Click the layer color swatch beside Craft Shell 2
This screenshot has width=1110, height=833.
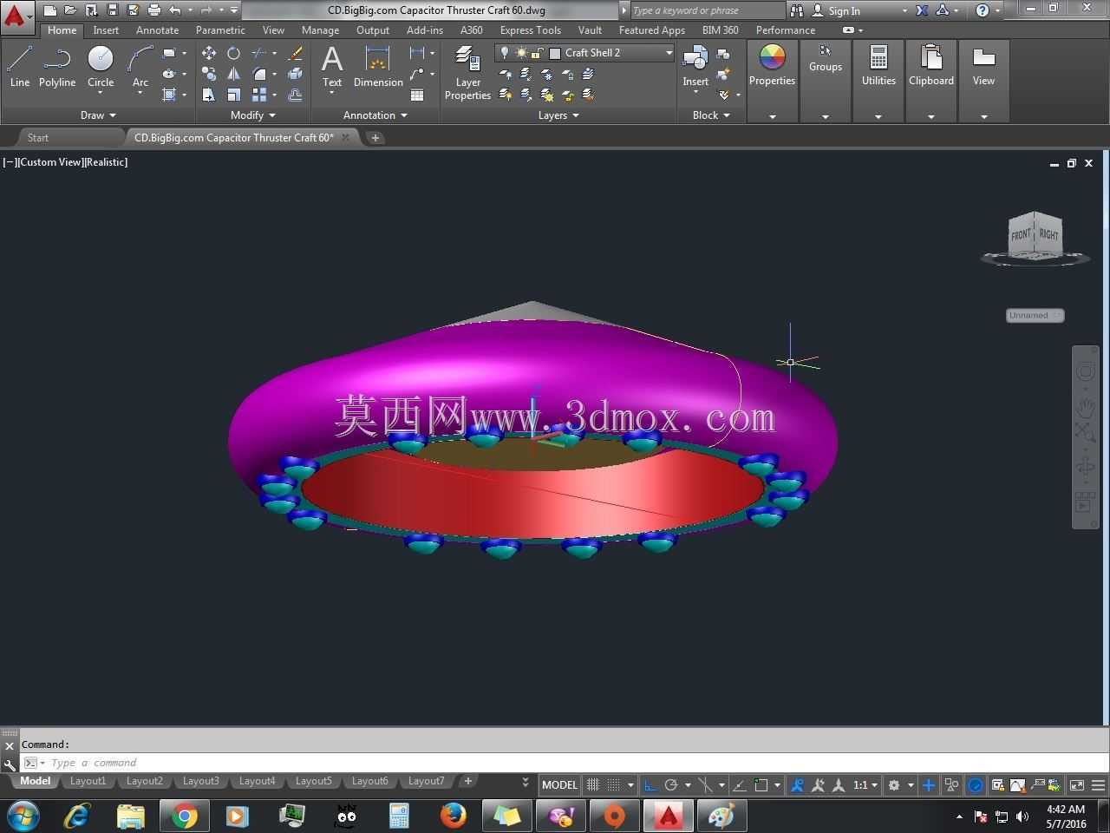(x=555, y=53)
